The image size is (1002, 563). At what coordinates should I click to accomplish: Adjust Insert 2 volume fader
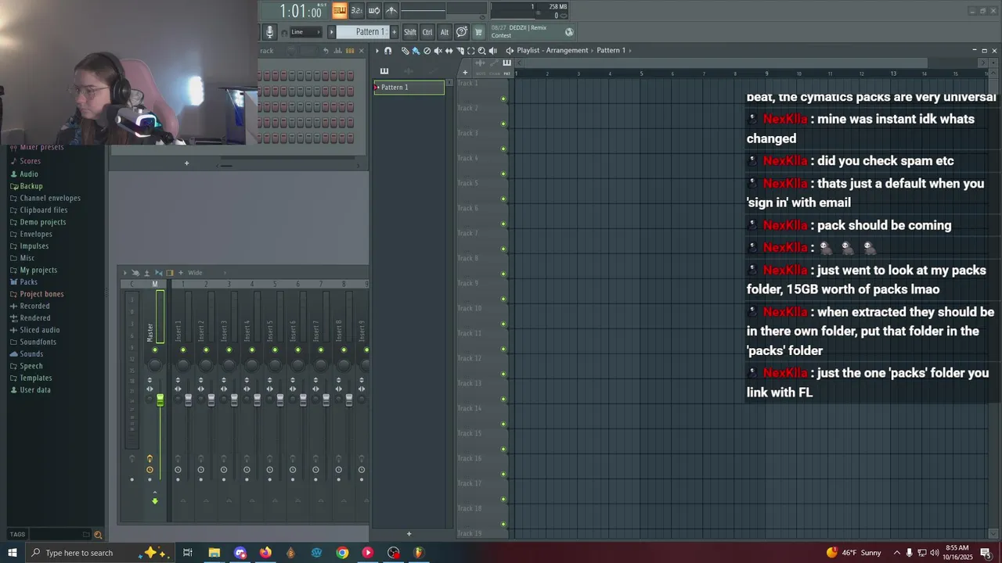[211, 400]
